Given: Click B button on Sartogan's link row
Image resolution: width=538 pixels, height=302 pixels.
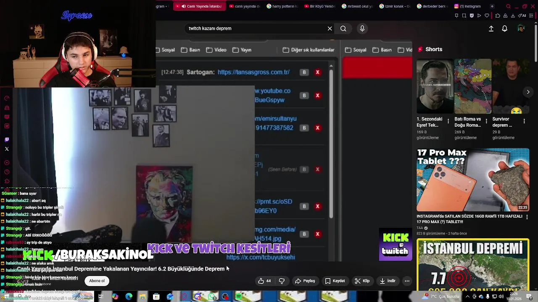Looking at the screenshot, I should [x=304, y=72].
